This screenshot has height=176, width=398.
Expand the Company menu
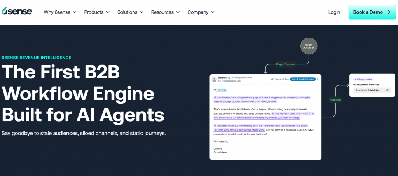201,12
